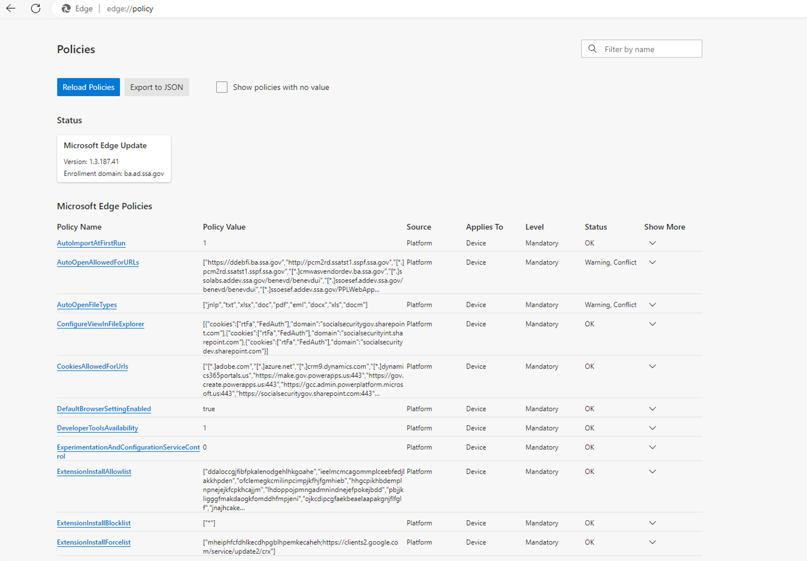Select the ConfigureViewInFileExplorer cookies value text

[304, 337]
